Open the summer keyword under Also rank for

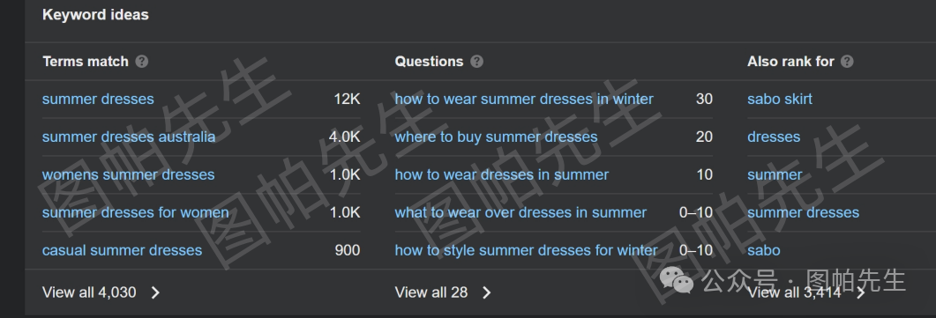click(x=775, y=174)
